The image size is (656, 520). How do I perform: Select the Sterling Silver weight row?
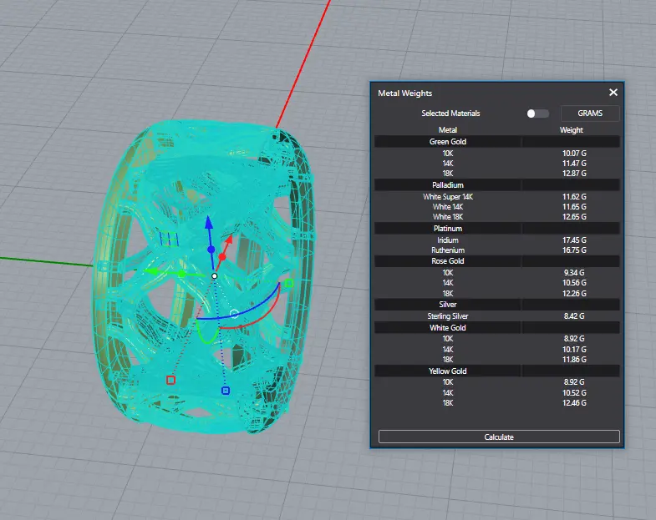coord(497,316)
